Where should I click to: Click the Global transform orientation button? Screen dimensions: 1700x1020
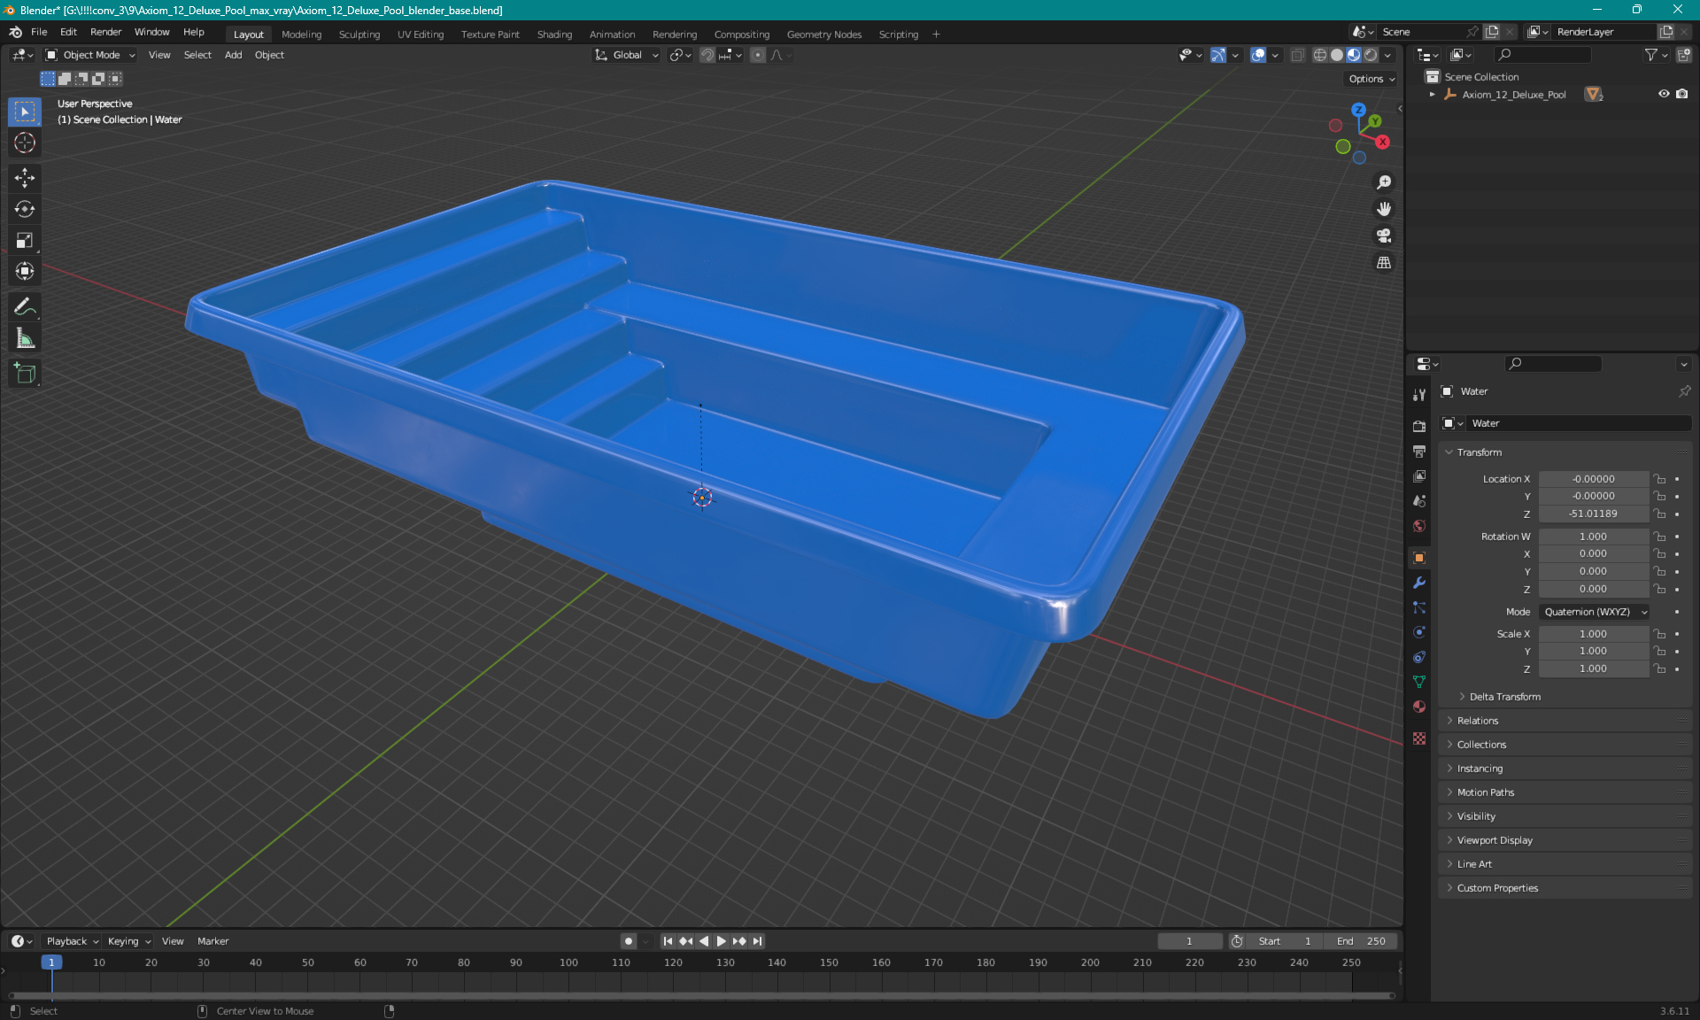(x=625, y=55)
